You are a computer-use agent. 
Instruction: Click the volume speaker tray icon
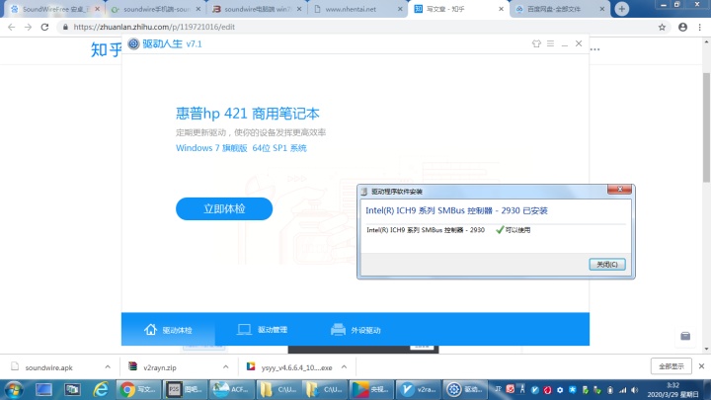point(634,390)
